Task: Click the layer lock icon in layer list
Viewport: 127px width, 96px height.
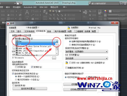Action: (56, 11)
